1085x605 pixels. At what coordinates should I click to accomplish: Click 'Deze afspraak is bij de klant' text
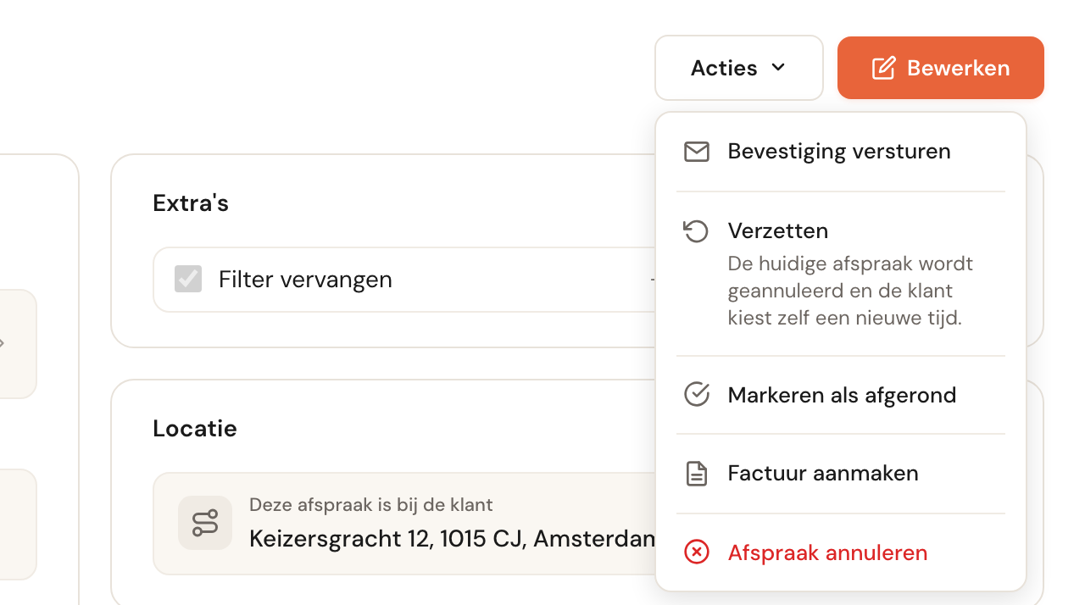click(371, 505)
